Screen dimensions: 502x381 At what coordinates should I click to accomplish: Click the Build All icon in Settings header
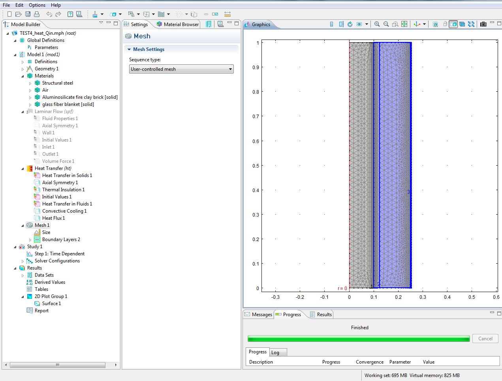[x=209, y=24]
